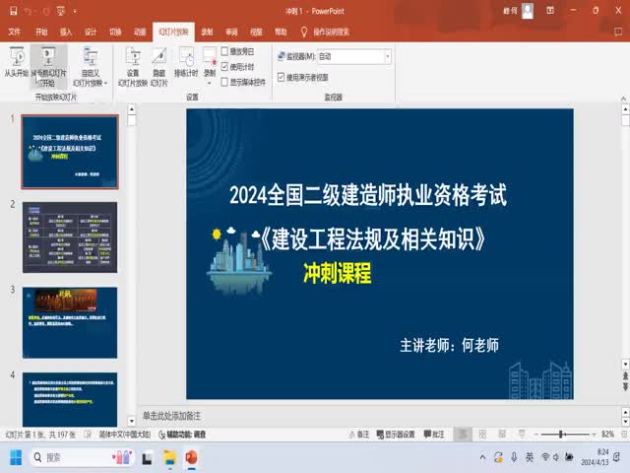Toggle Use Presenter View checkbox
The width and height of the screenshot is (630, 473).
pos(281,77)
